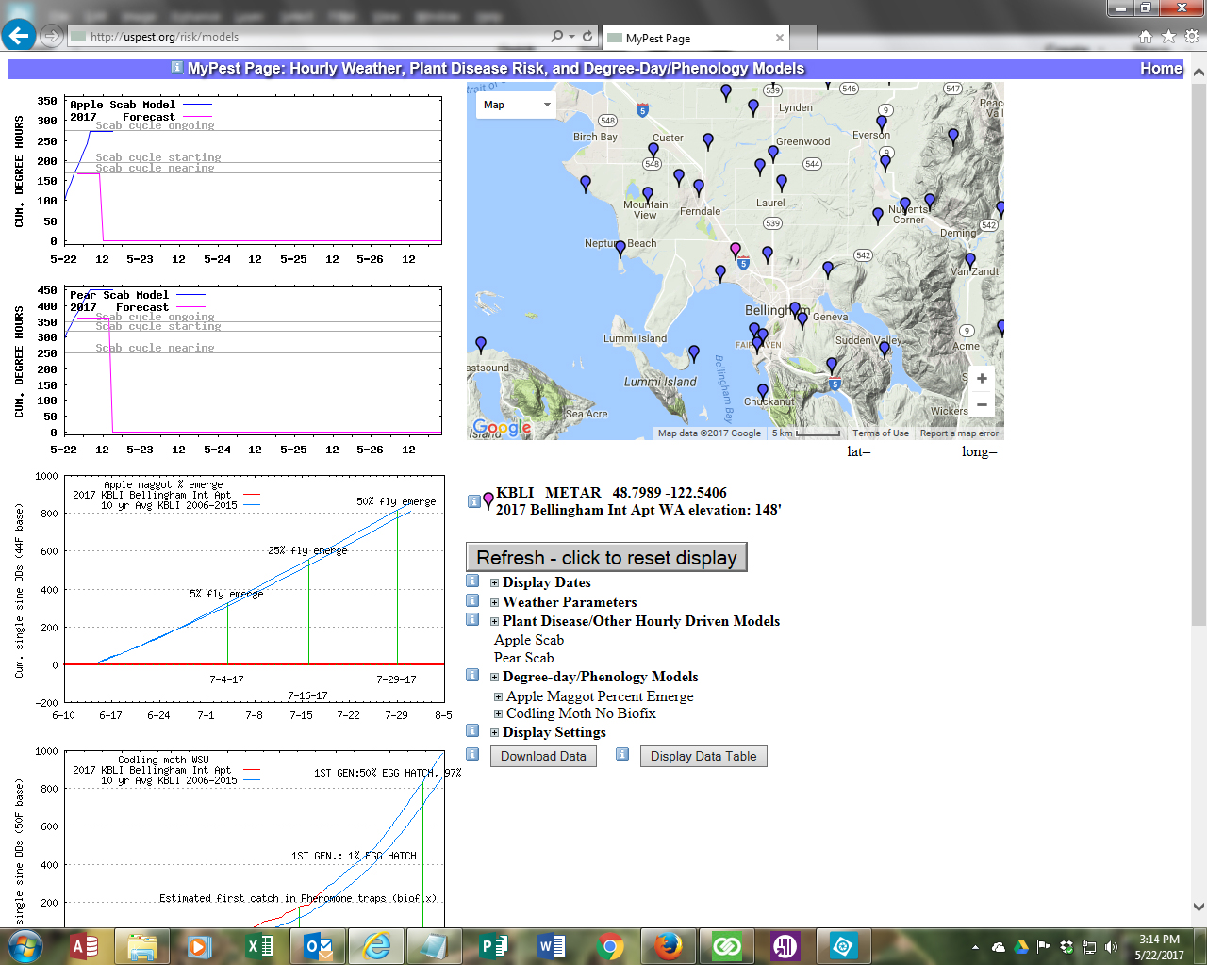This screenshot has height=965, width=1207.
Task: Reload page with address bar refresh icon
Action: point(587,36)
